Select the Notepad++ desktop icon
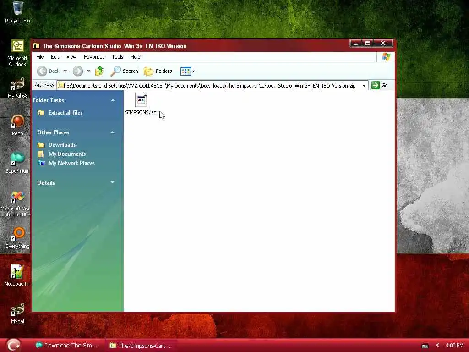 (x=16, y=272)
